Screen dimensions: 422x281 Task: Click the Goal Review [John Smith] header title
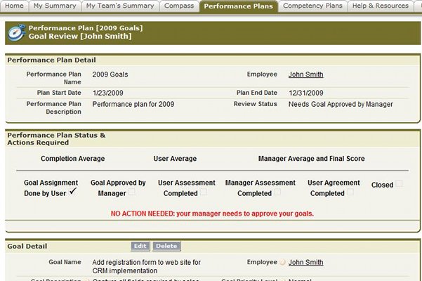pos(80,36)
